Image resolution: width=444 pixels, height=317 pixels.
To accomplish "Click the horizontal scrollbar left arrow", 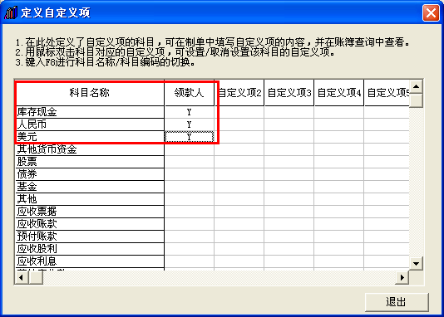I will coord(22,277).
